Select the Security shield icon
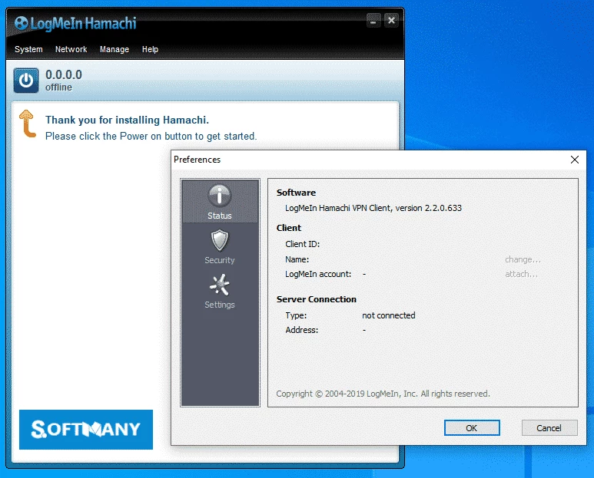 pos(220,246)
